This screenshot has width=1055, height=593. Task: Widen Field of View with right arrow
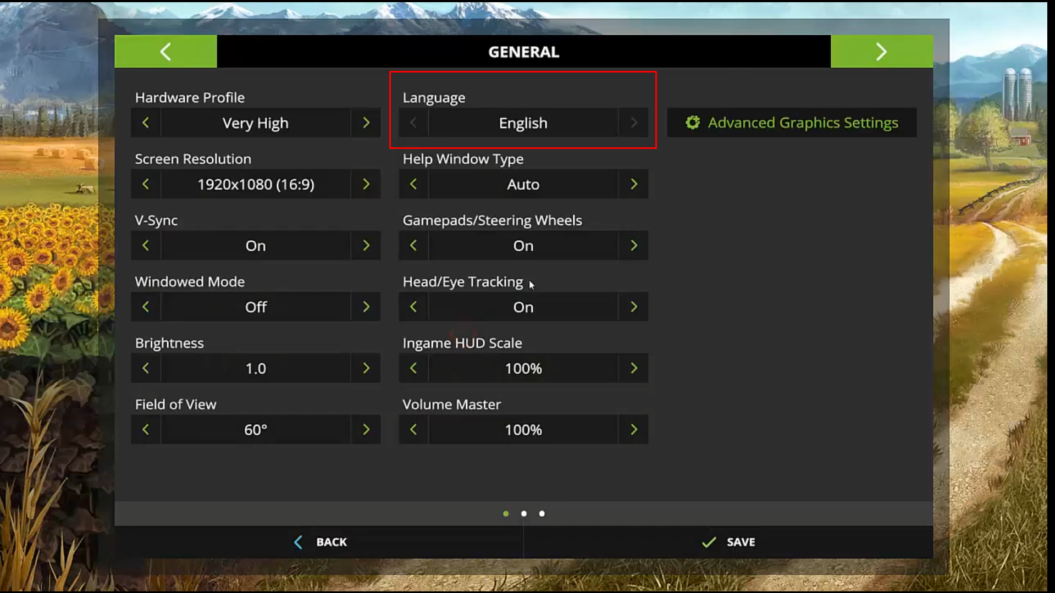[366, 430]
